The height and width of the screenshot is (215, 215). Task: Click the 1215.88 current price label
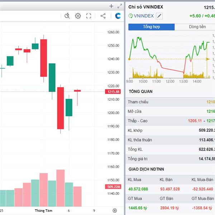[x=113, y=92]
